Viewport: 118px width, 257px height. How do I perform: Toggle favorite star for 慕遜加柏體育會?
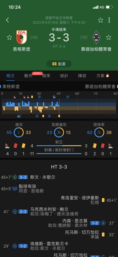pyautogui.click(x=109, y=37)
